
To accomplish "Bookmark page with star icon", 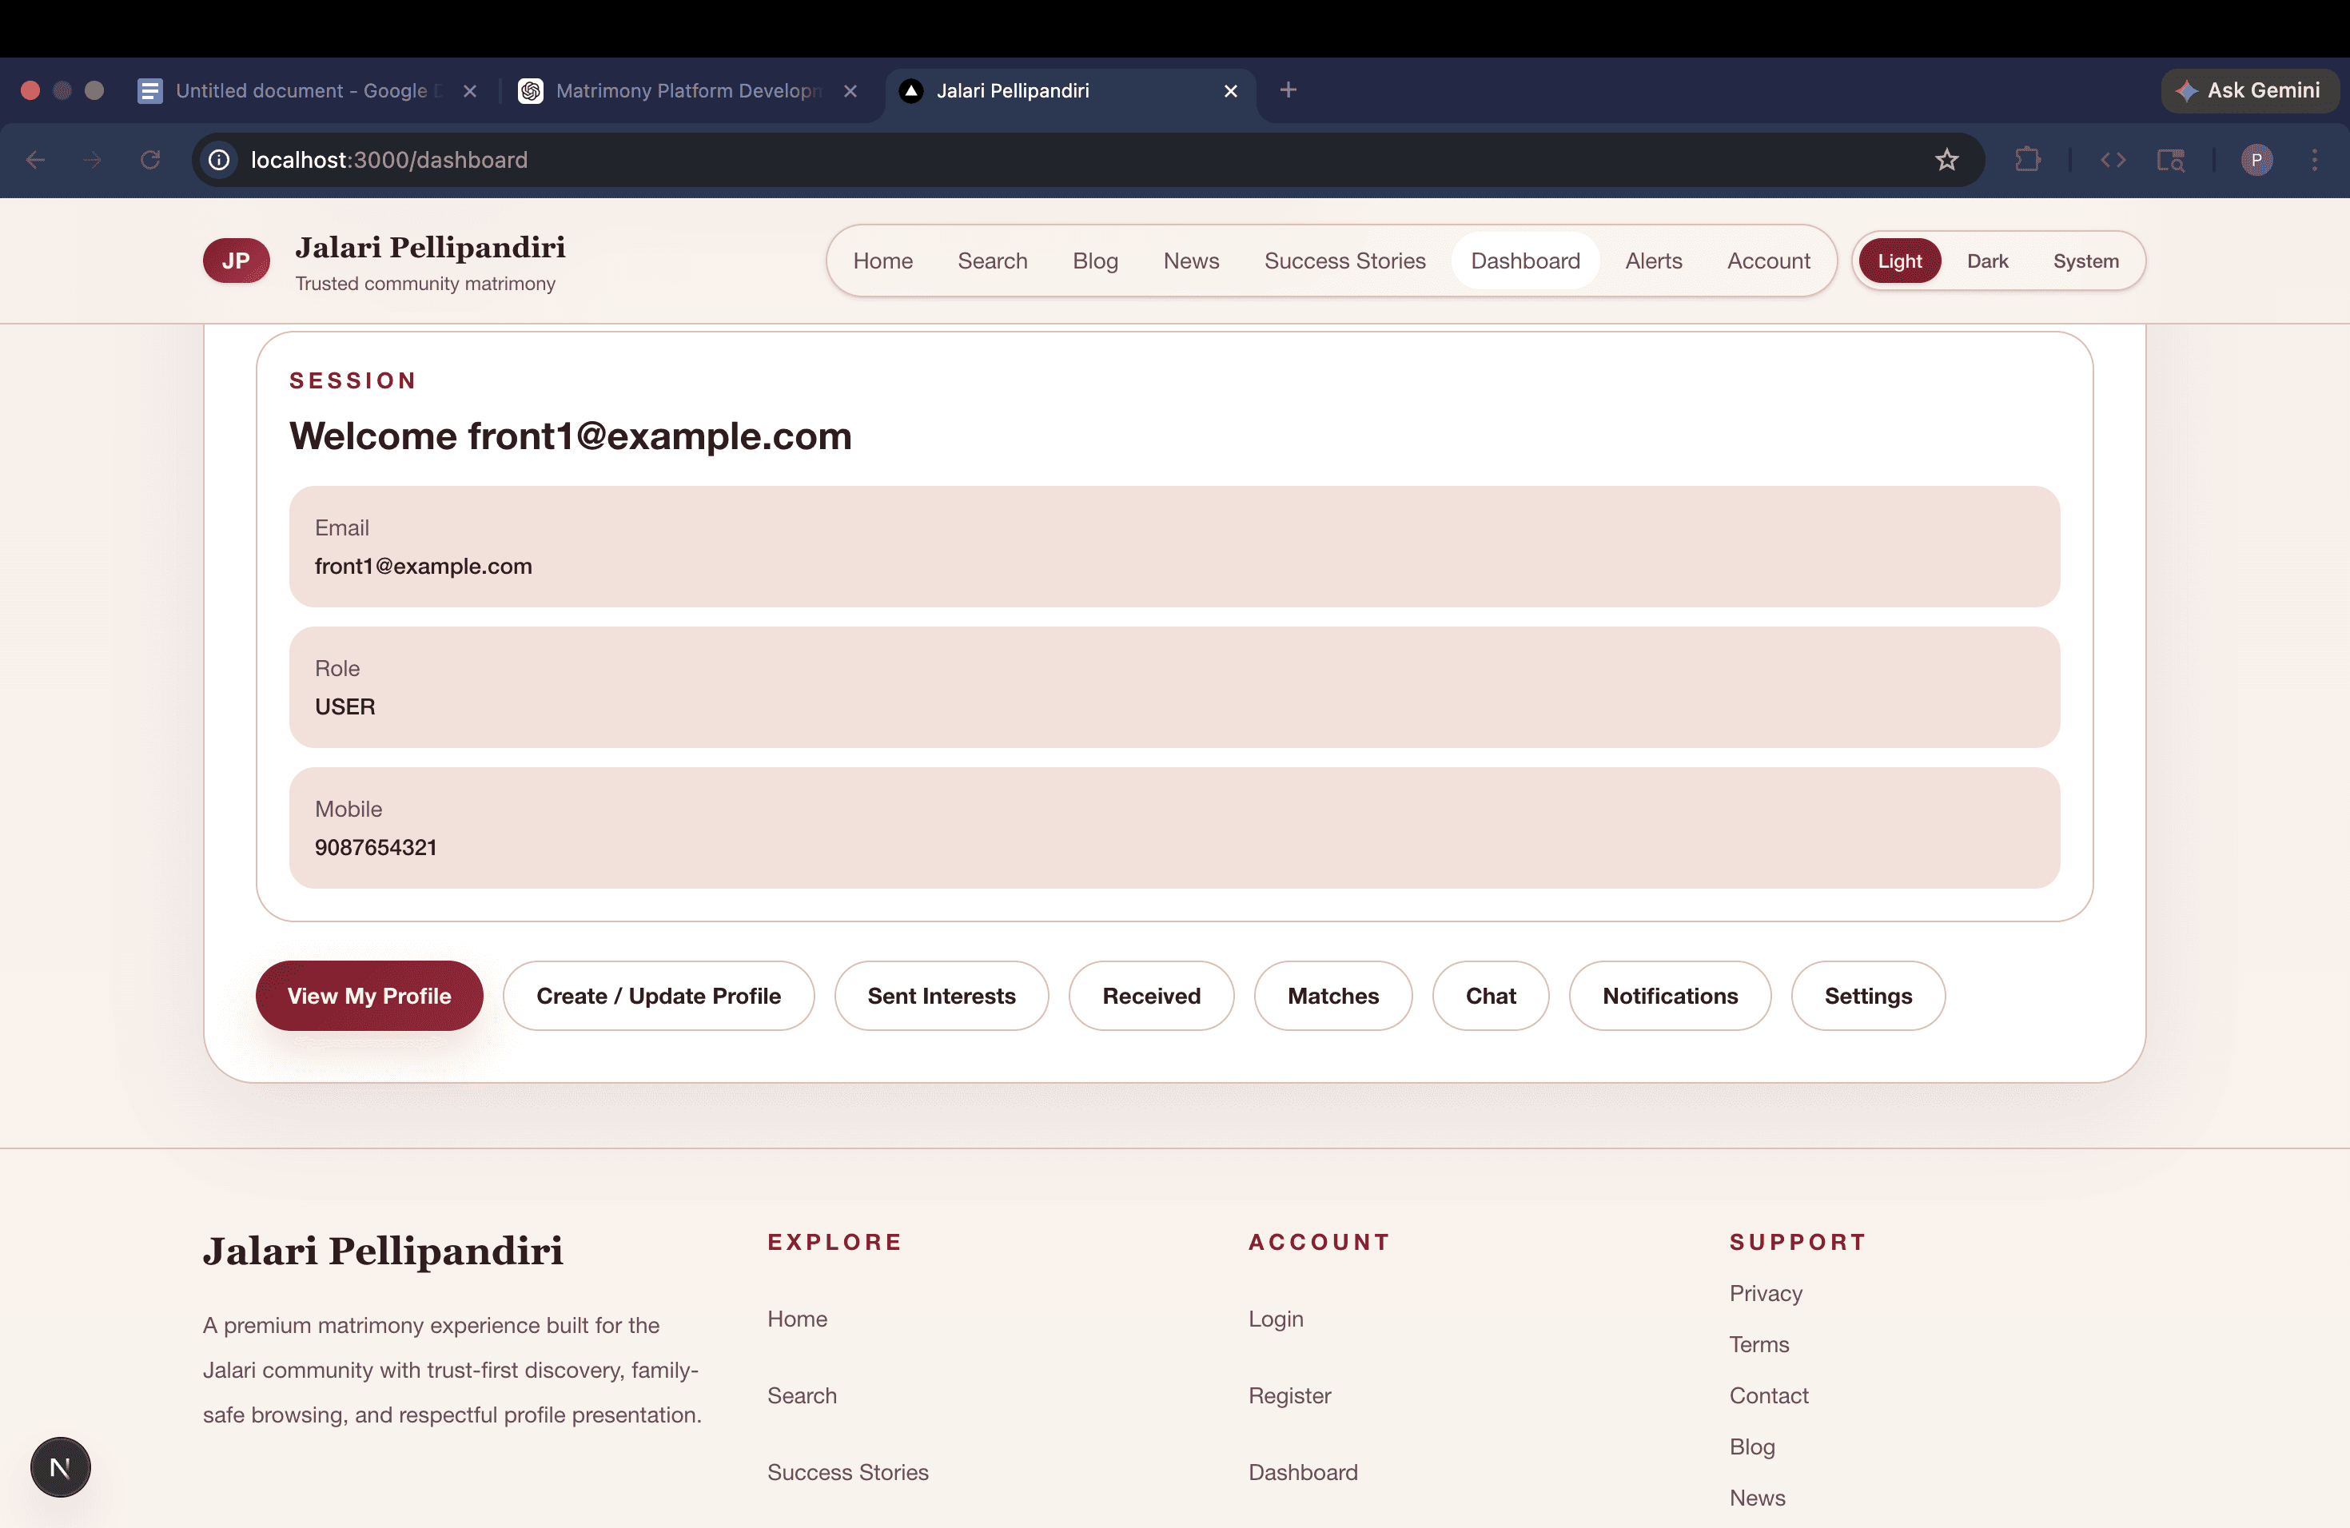I will [1946, 160].
